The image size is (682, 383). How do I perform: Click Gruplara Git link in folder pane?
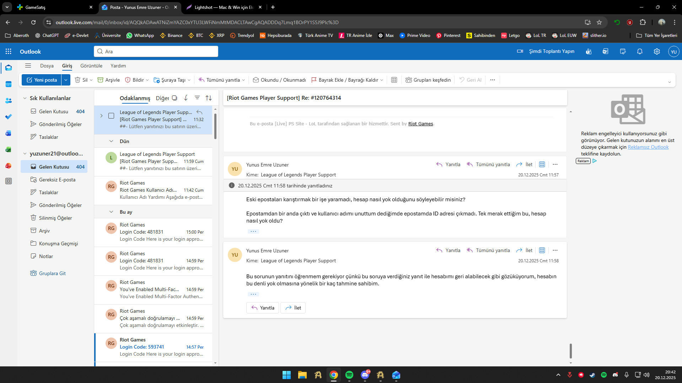tap(52, 273)
